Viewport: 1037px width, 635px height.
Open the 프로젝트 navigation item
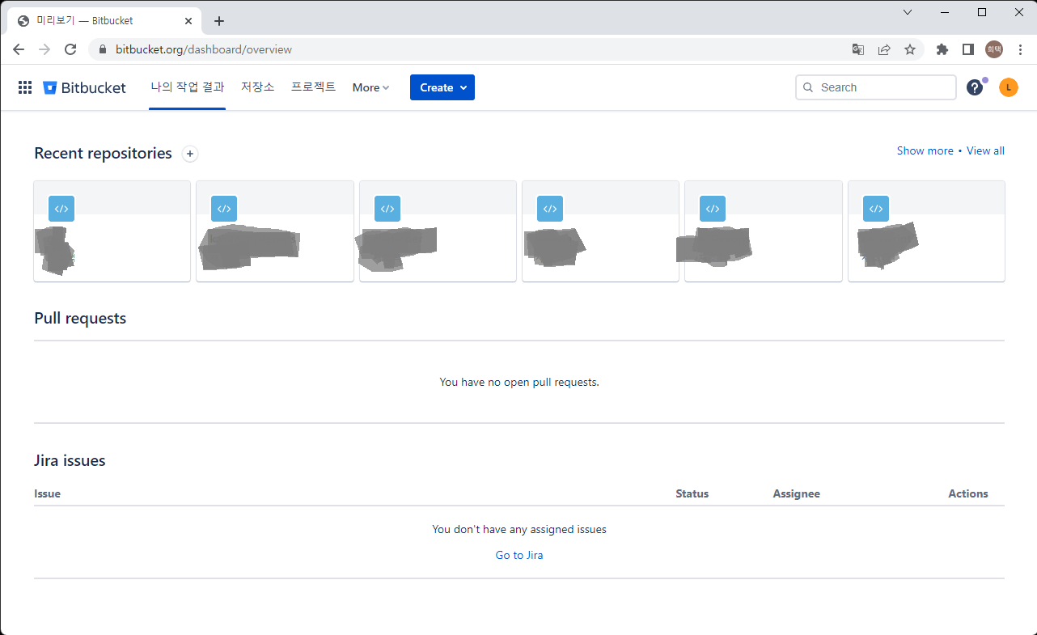pos(313,87)
